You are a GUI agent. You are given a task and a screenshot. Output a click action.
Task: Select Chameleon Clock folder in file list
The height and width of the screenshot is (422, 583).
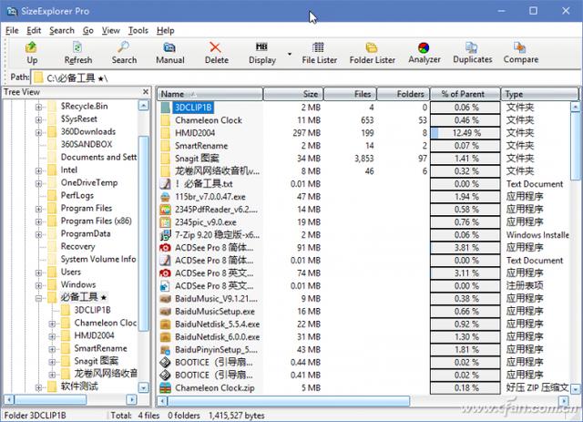pyautogui.click(x=209, y=120)
